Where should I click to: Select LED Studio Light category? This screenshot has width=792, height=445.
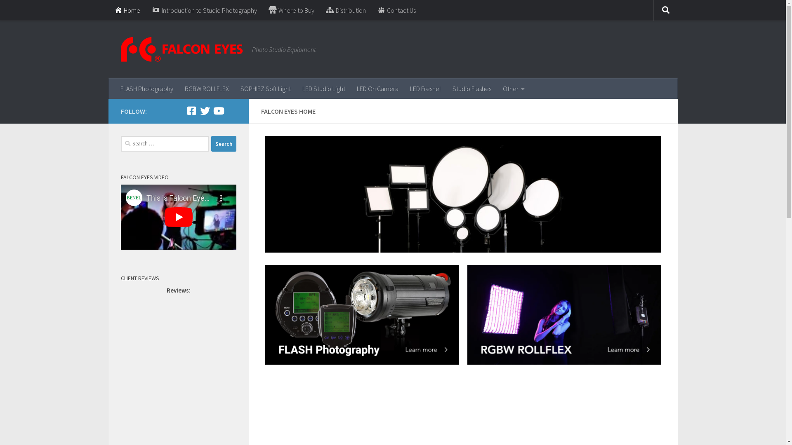click(x=324, y=89)
